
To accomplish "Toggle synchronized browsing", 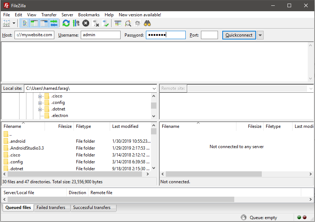I will [x=138, y=23].
